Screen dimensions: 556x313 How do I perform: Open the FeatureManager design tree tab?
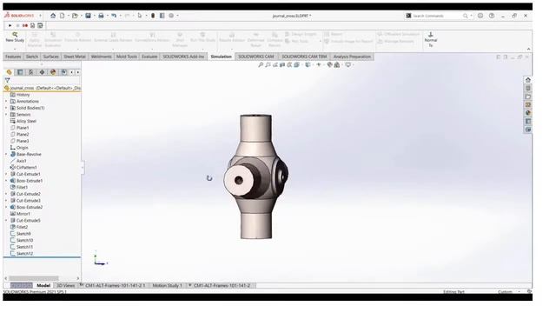coord(9,72)
